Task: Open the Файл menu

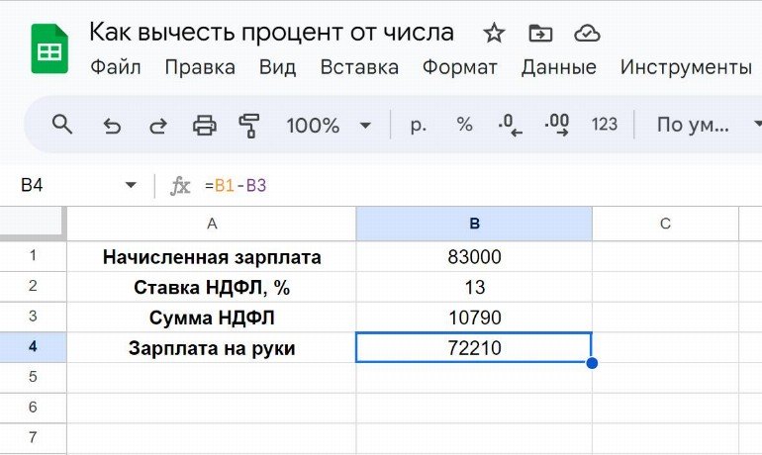Action: [x=115, y=68]
